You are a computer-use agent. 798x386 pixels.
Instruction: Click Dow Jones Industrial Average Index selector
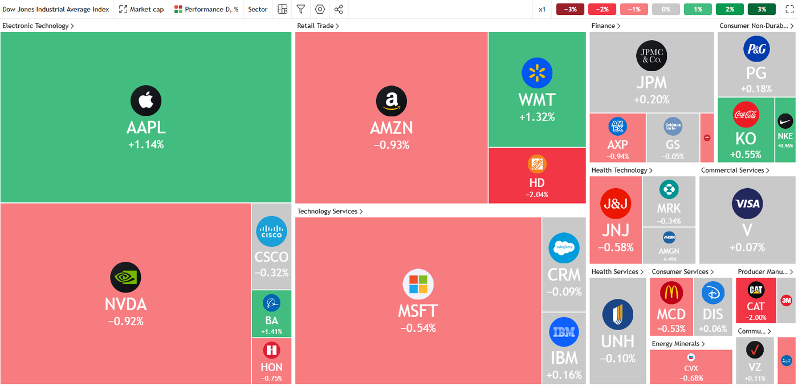[x=56, y=9]
